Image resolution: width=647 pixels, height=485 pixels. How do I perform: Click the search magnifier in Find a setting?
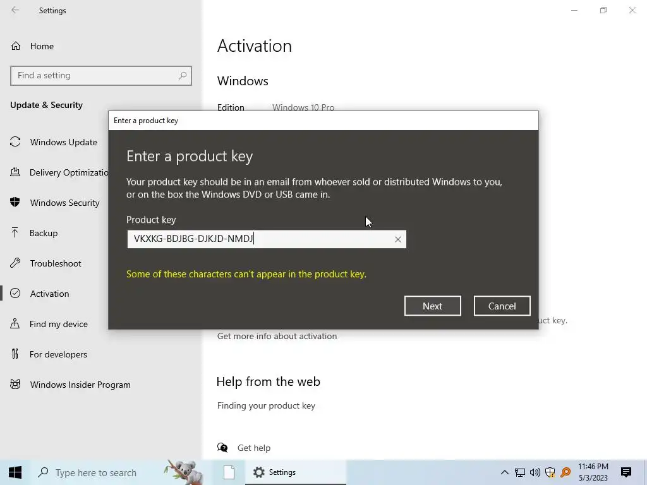tap(183, 76)
